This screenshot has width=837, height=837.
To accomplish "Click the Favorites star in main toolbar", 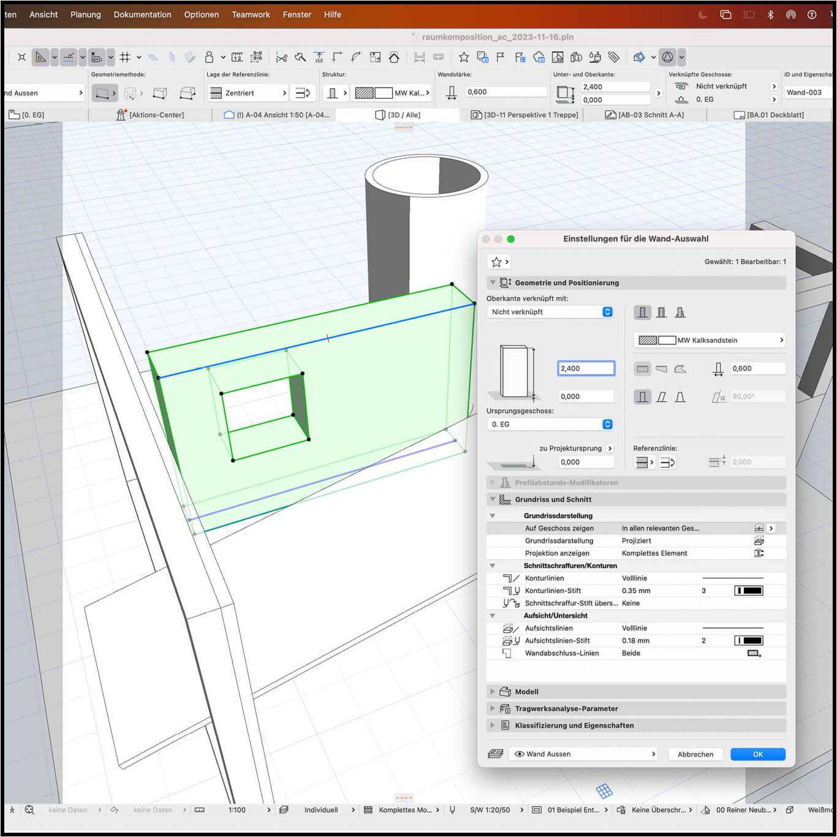I will pos(464,57).
